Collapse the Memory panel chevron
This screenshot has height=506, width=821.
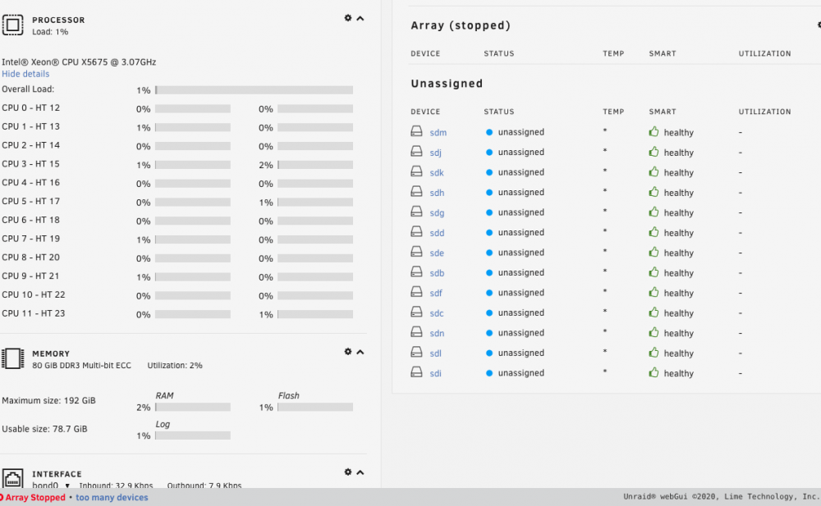[360, 352]
